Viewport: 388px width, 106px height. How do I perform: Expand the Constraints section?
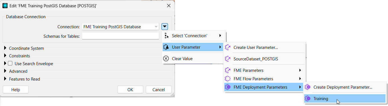pos(5,56)
